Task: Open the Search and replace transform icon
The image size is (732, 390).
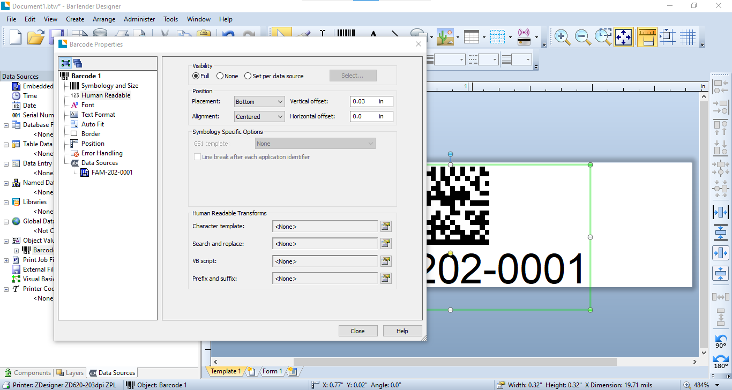Action: click(386, 244)
